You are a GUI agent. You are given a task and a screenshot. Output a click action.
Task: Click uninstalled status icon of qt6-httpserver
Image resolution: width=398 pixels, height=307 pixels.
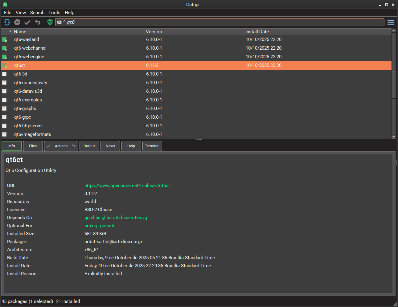click(x=4, y=126)
